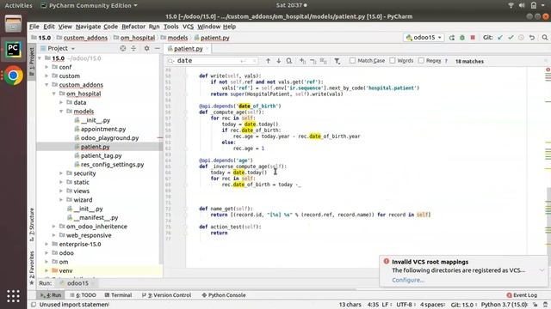Open the Terminal tool window tab
The height and width of the screenshot is (309, 551).
[x=118, y=295]
